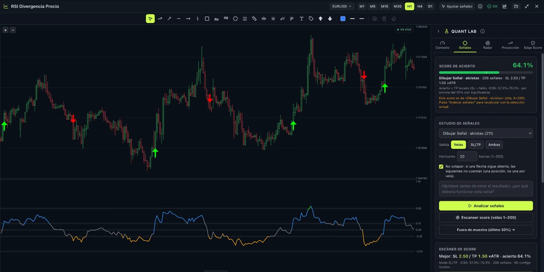Click the green OK status indicator
Image resolution: width=544 pixels, height=272 pixels.
tap(492, 6)
